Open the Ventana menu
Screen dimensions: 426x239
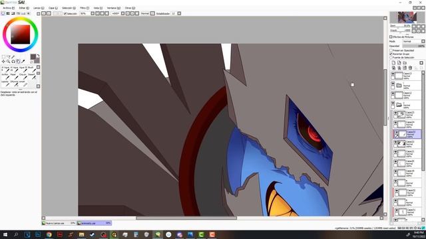pyautogui.click(x=113, y=8)
